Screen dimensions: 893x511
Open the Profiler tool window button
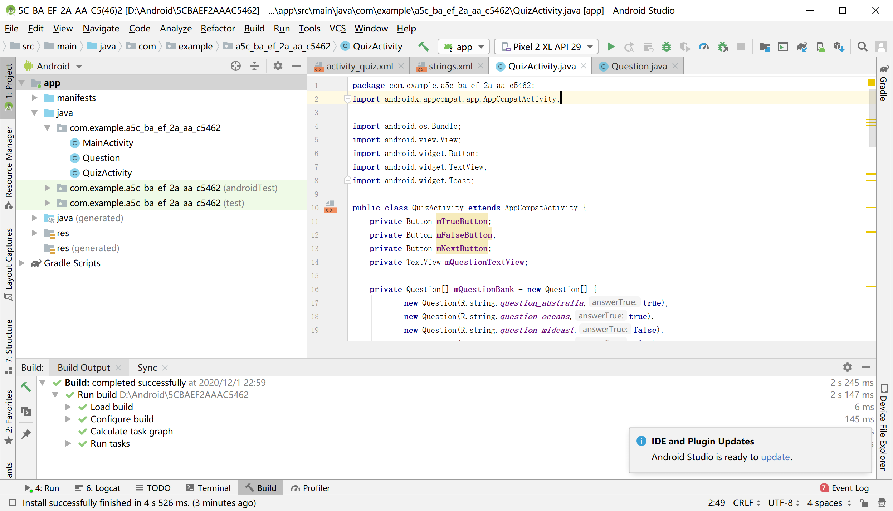[310, 488]
